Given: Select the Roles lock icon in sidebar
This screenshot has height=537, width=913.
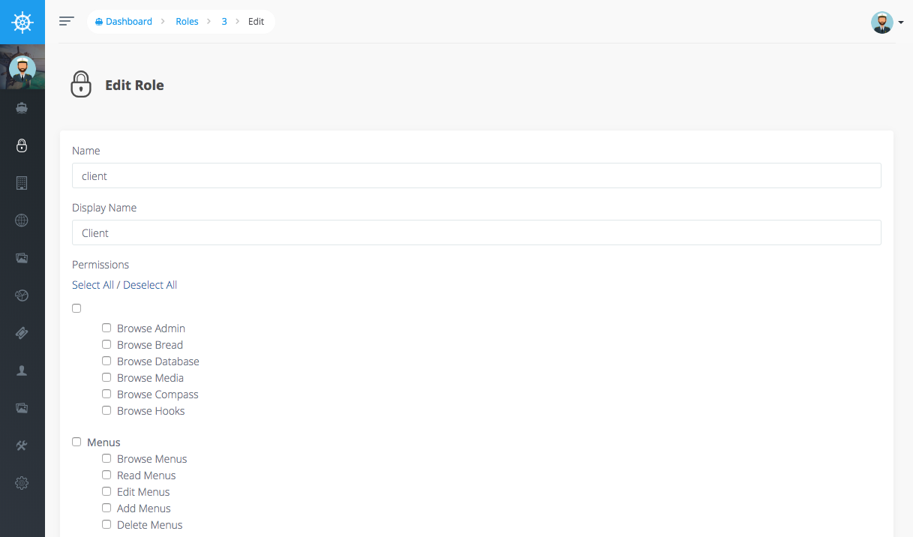Looking at the screenshot, I should tap(23, 145).
